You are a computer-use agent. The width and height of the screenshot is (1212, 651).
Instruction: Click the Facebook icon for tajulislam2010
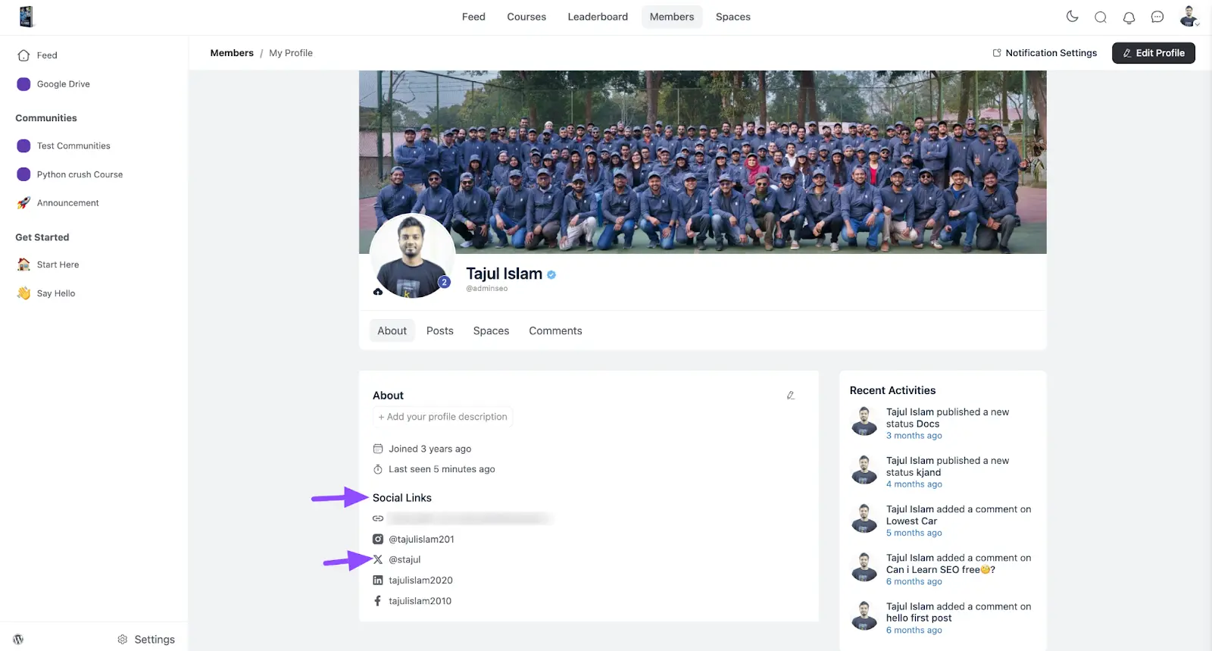[378, 601]
